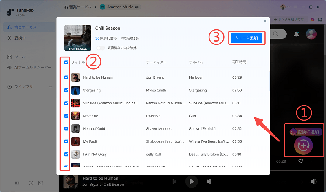Screen dimensions: 326x192
Task: Click the TuneFab logo icon
Action: pos(10,12)
